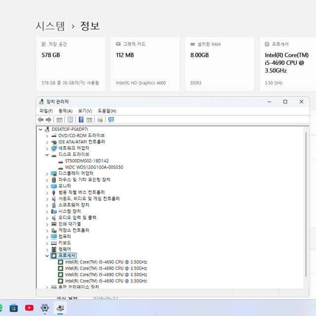316x316 pixels.
Task: Select the 오디오 입력 및 출력 speaker icon
Action: coord(54,218)
